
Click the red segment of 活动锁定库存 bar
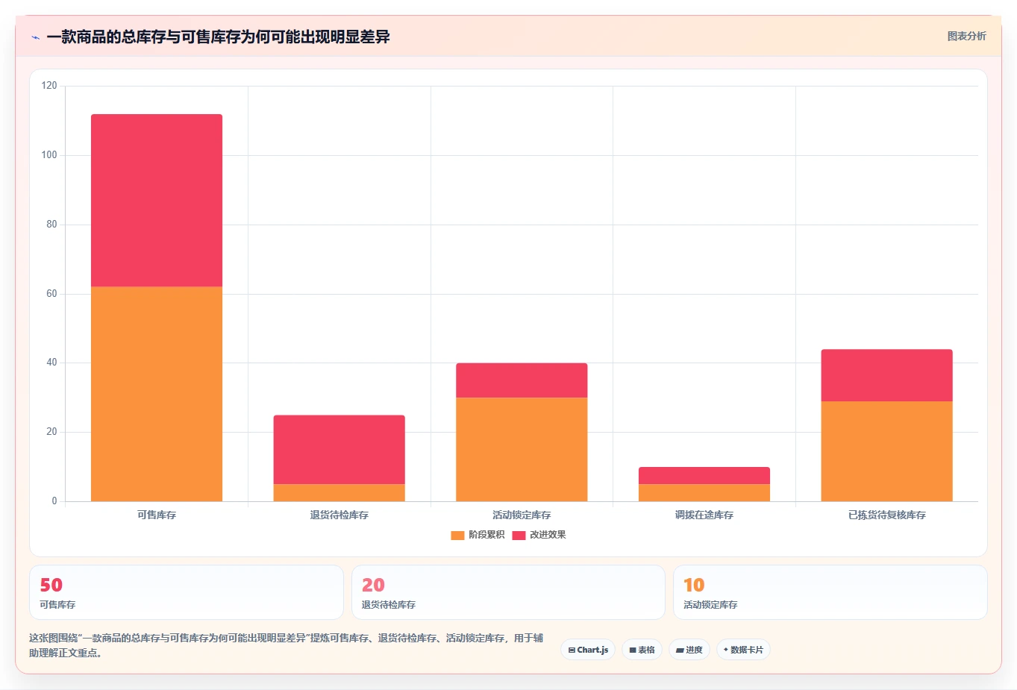[x=522, y=380]
